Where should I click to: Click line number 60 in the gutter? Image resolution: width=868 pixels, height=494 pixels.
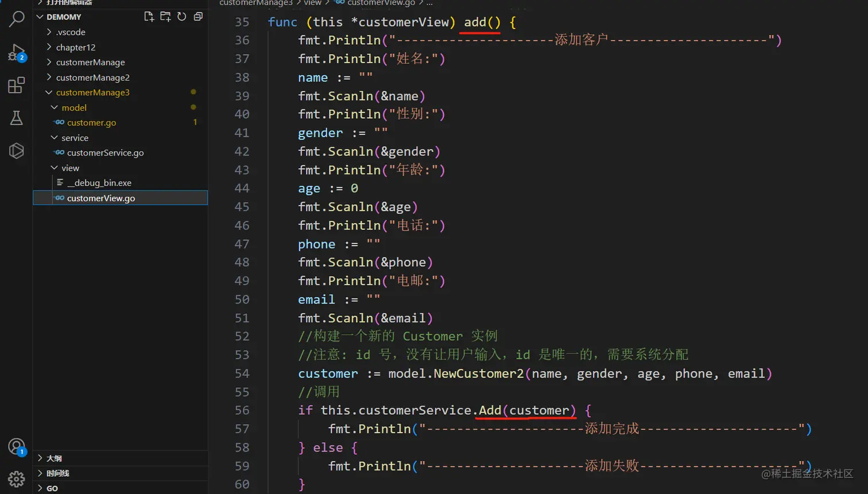(x=242, y=484)
